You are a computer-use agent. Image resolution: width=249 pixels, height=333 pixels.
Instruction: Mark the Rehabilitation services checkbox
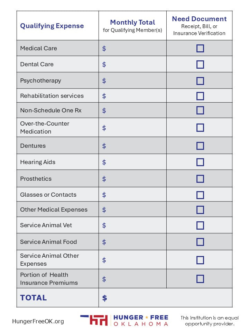point(200,96)
